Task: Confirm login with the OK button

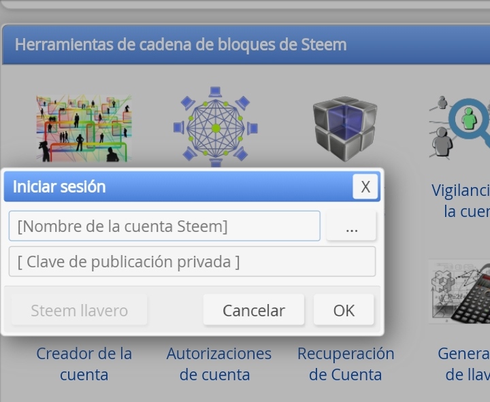Action: coord(344,310)
